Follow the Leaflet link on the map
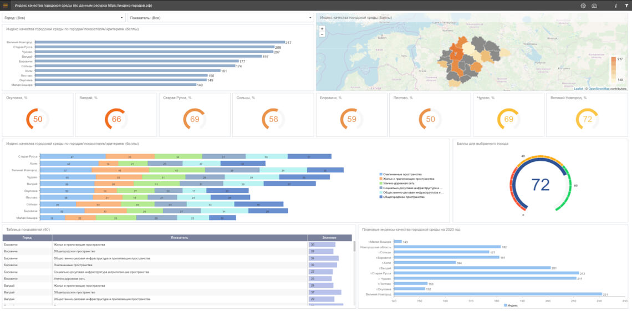The width and height of the screenshot is (632, 316). [578, 89]
